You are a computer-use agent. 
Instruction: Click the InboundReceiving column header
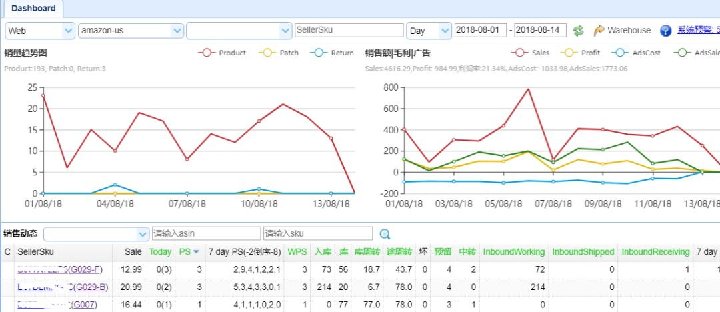[x=656, y=252]
